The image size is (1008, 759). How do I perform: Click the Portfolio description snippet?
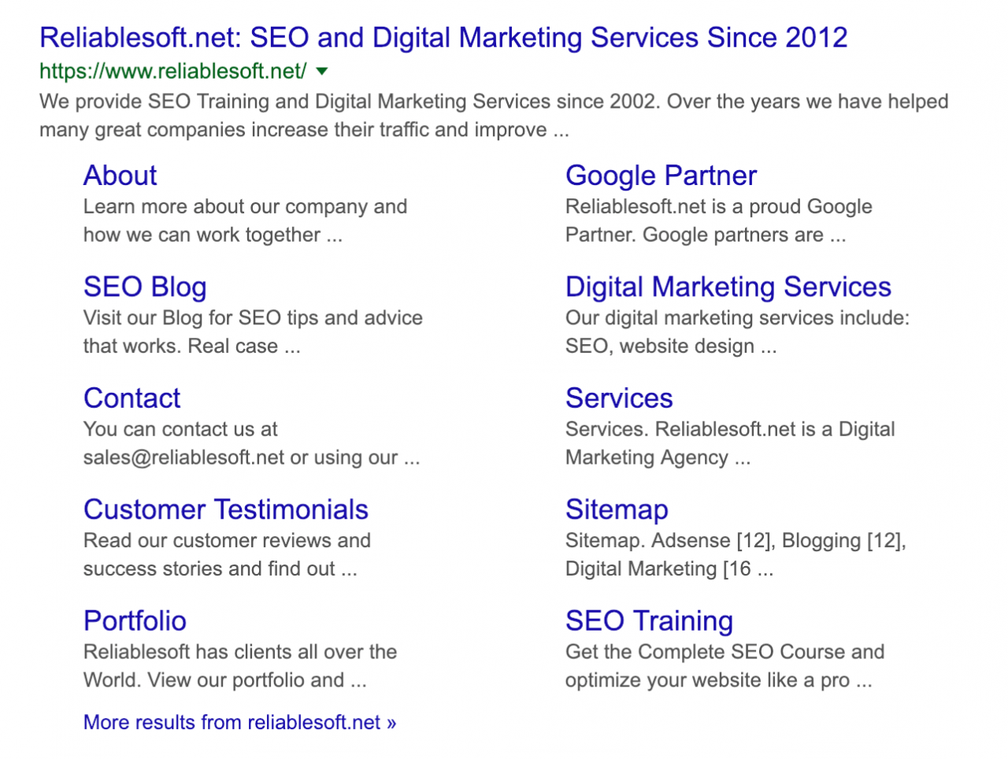(239, 666)
